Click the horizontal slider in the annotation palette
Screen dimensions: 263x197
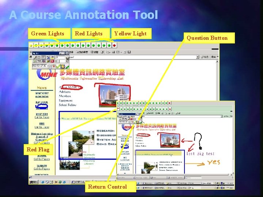click(61, 61)
